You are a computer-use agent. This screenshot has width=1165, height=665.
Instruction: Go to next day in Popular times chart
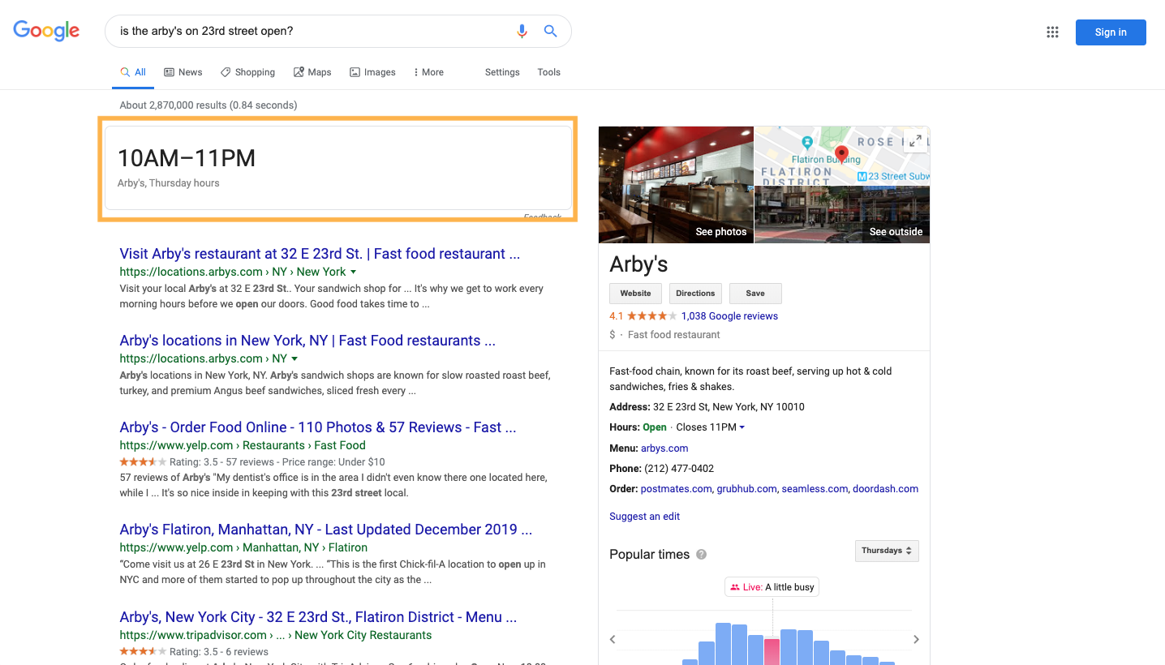[x=916, y=639]
